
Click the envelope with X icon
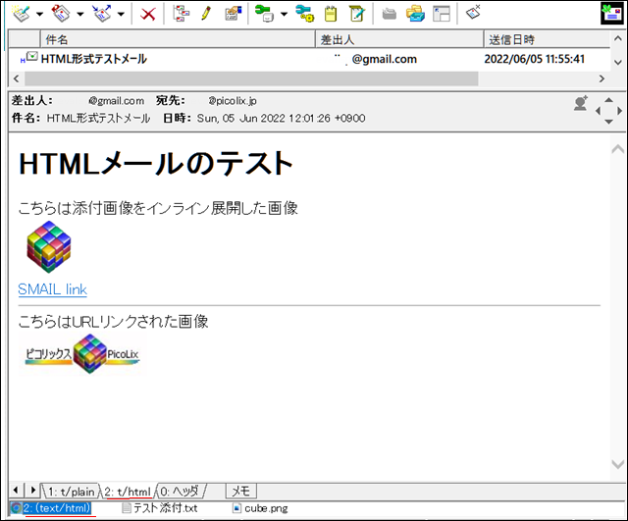click(x=473, y=12)
